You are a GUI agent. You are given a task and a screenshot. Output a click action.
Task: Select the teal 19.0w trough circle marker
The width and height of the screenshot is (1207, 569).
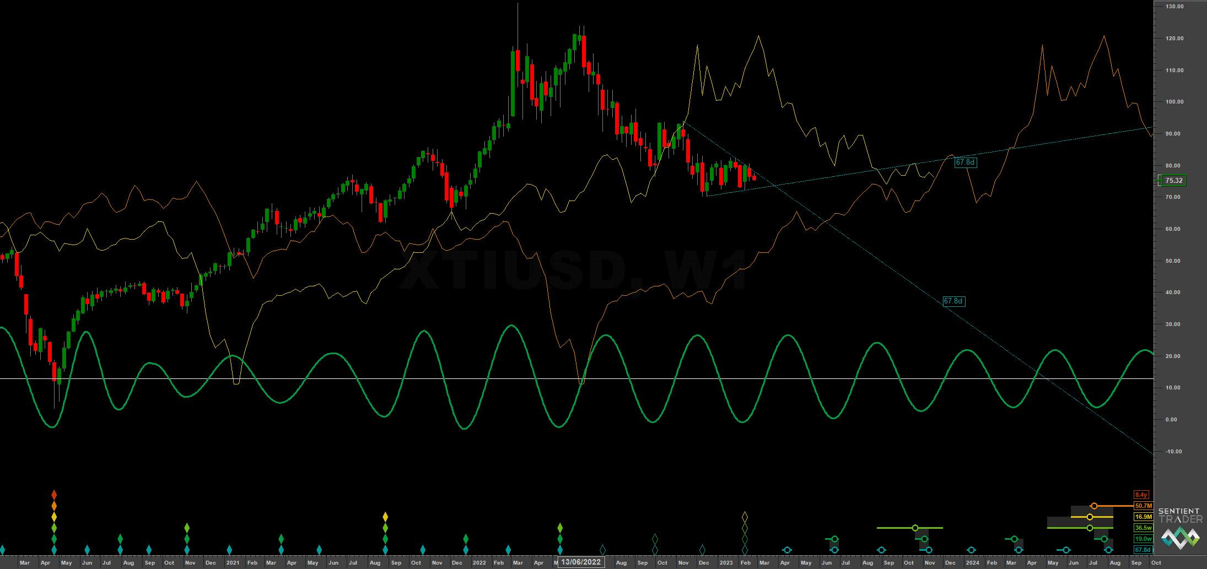[1103, 539]
